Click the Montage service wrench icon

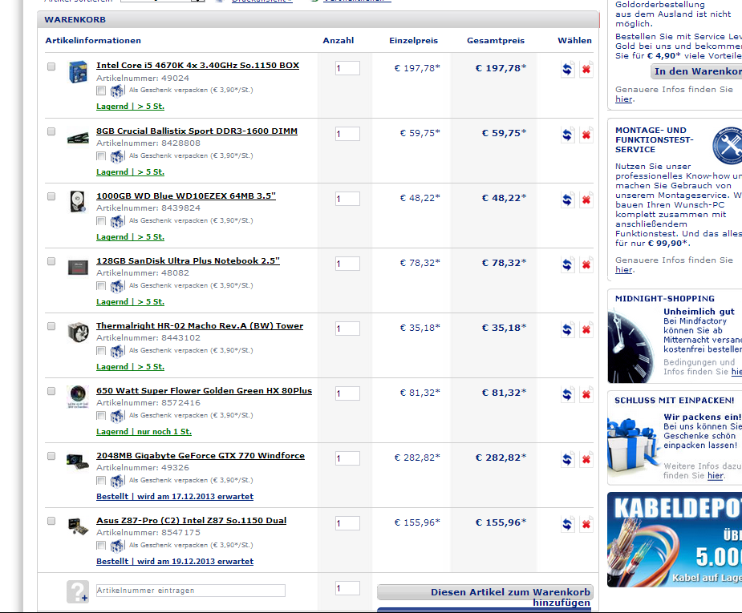[x=728, y=146]
